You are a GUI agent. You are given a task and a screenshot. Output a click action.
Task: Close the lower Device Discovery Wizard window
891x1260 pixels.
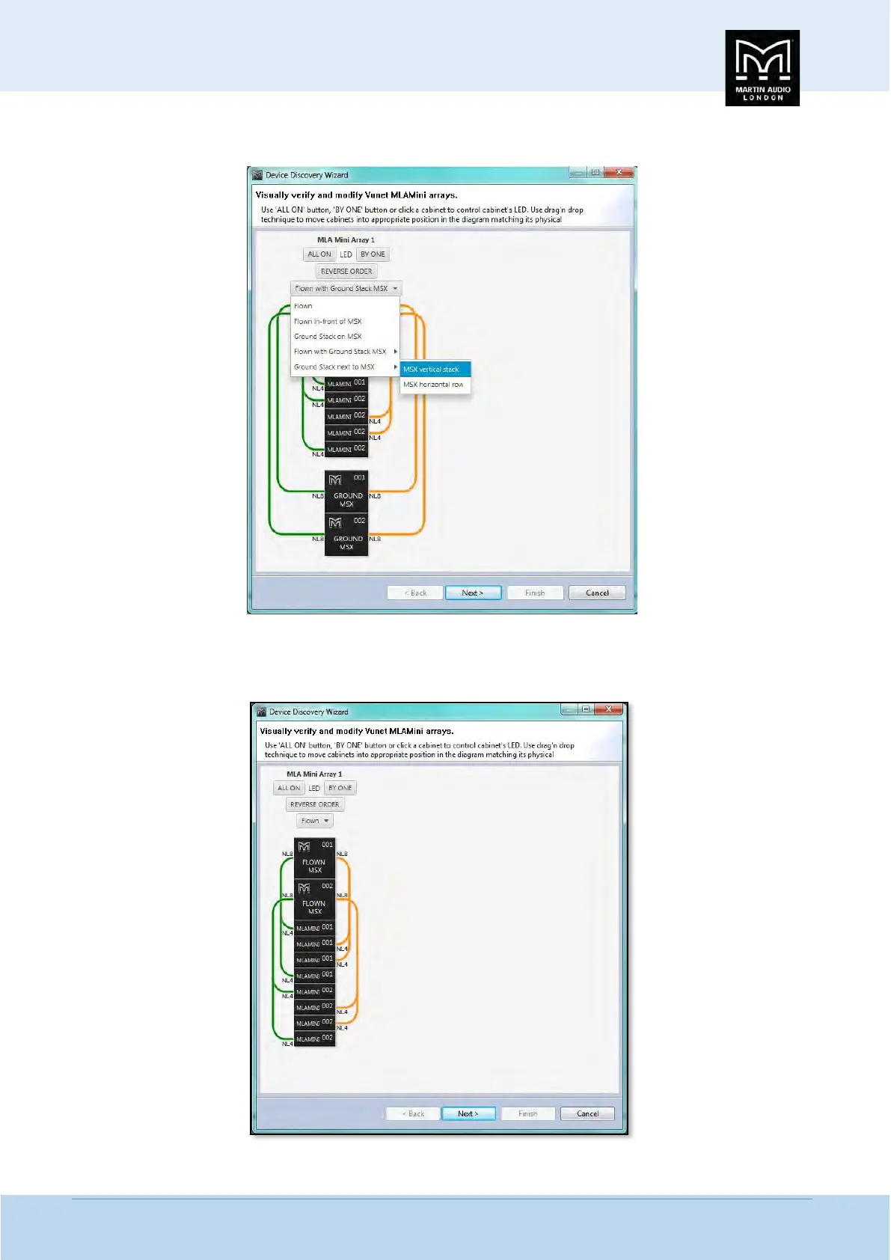coord(609,709)
